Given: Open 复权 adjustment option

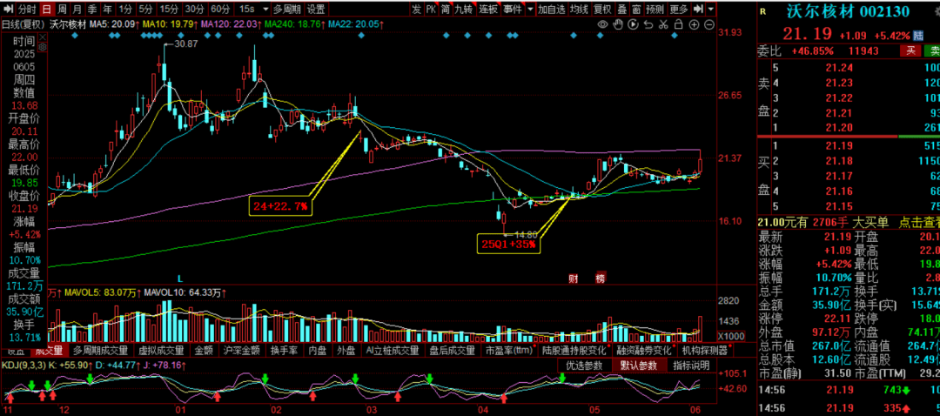Looking at the screenshot, I should coord(602,9).
